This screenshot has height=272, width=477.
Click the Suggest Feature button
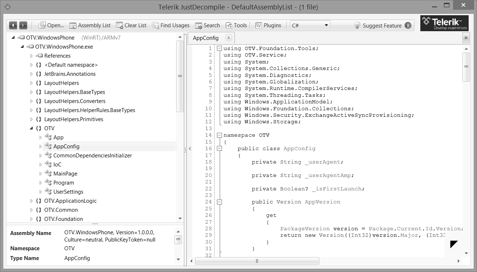coord(378,25)
